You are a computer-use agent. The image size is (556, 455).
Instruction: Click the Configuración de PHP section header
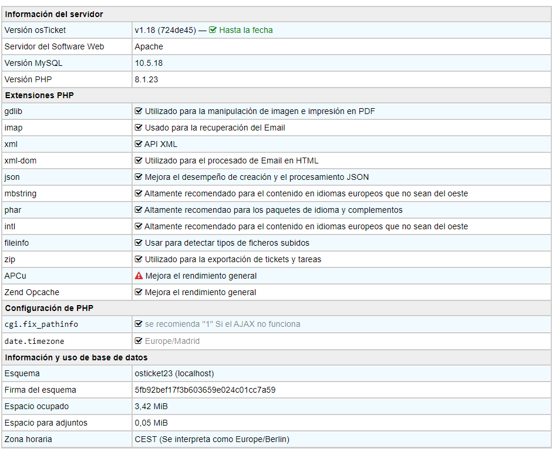click(x=49, y=308)
